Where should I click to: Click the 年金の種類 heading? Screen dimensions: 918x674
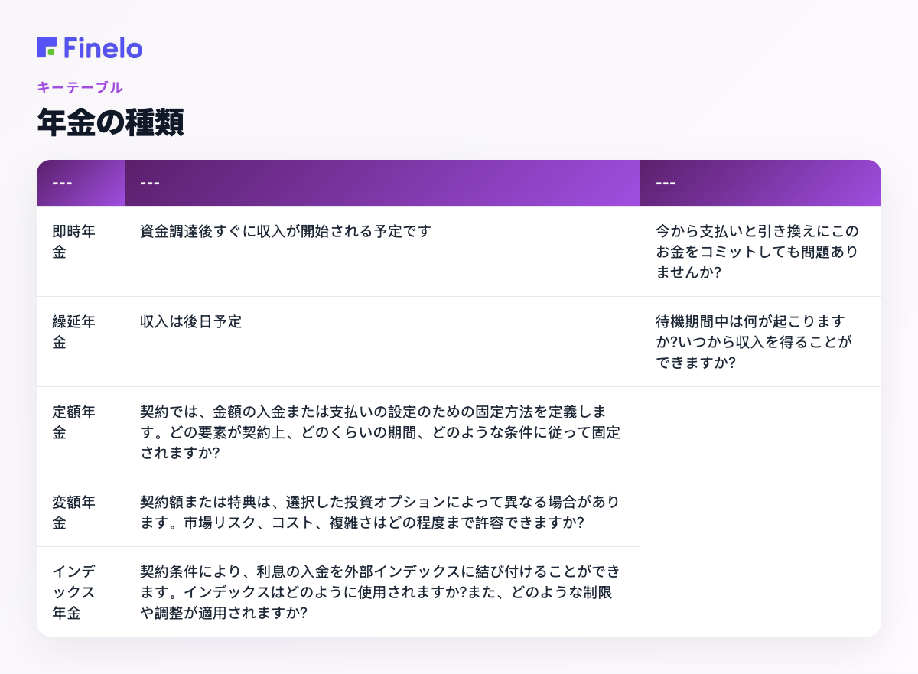coord(110,122)
